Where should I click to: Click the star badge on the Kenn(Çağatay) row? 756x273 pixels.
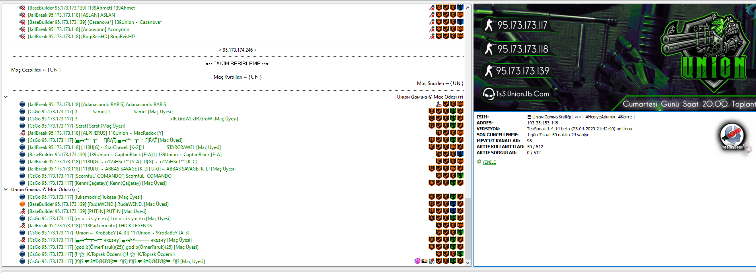point(431,183)
